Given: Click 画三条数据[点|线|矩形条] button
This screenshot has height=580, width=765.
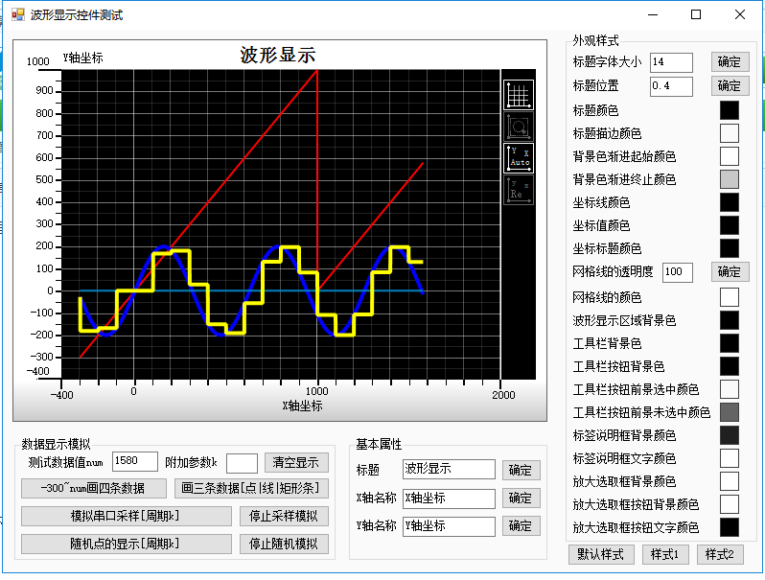Looking at the screenshot, I should click(x=251, y=488).
